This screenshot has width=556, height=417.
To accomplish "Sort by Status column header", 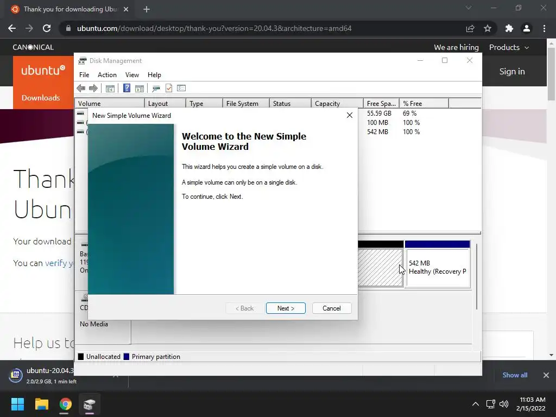I will pyautogui.click(x=290, y=104).
